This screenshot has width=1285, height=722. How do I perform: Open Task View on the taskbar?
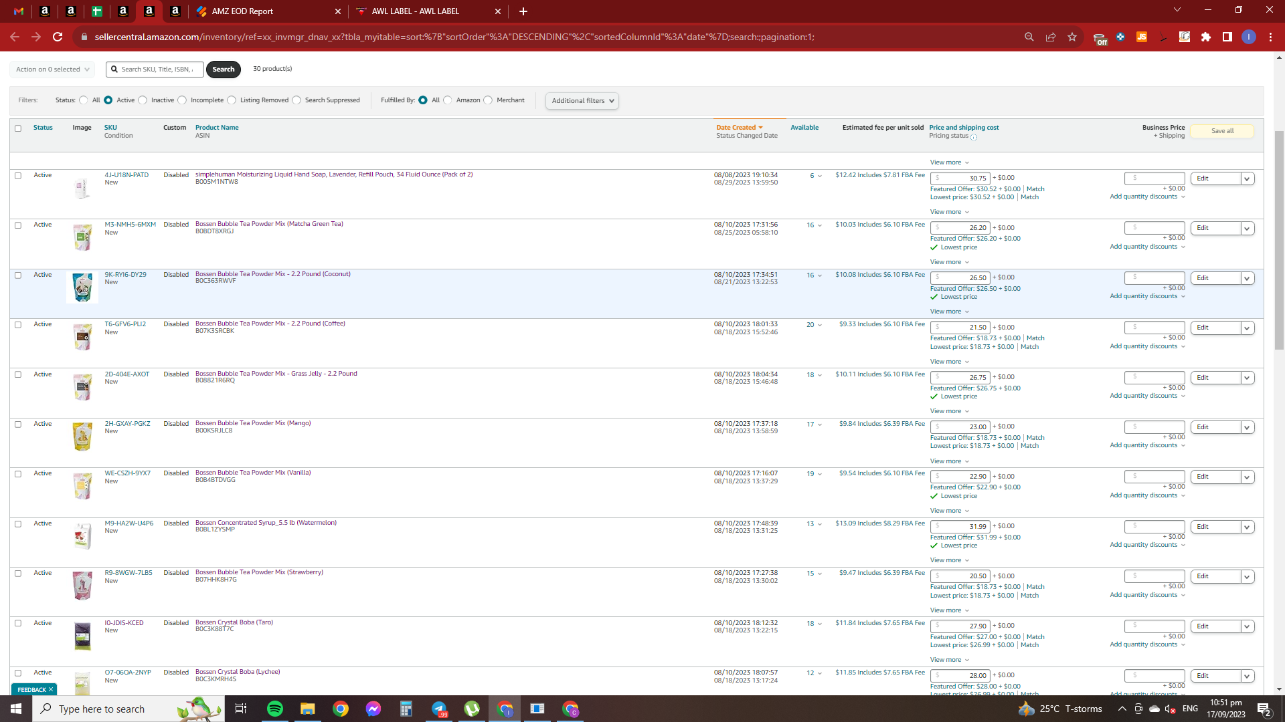[241, 709]
